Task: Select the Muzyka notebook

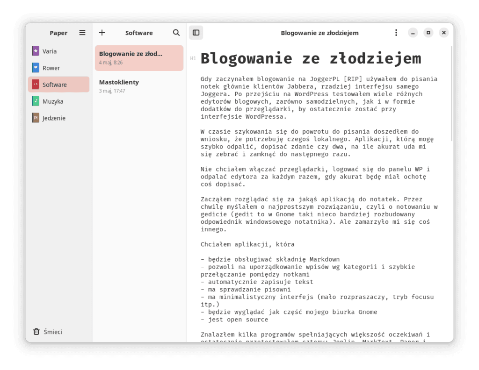Action: click(x=53, y=101)
